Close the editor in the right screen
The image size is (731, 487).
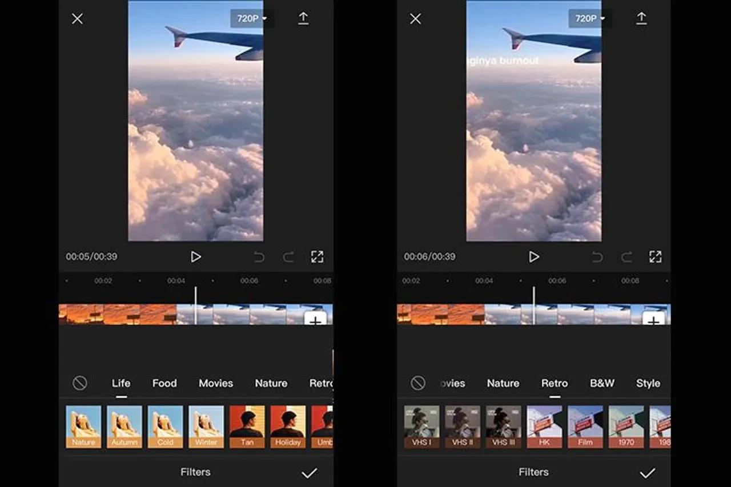[416, 19]
